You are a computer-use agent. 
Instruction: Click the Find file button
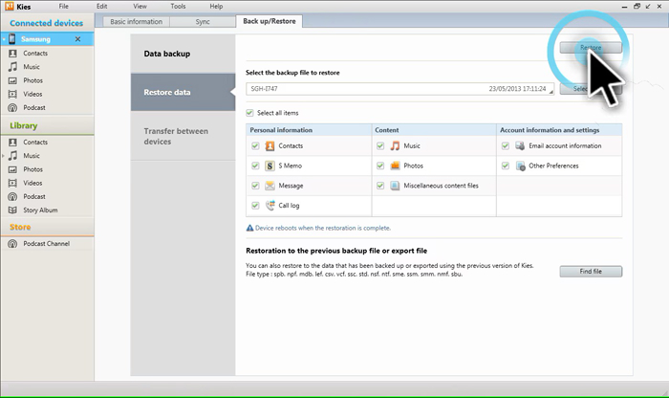591,271
